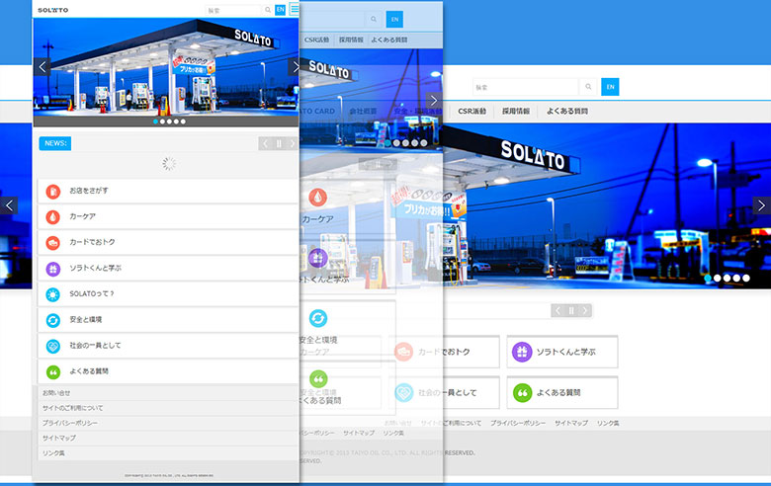Image resolution: width=771 pixels, height=486 pixels.
Task: Open the カードでおトク card icon in the mobile list
Action: point(53,243)
